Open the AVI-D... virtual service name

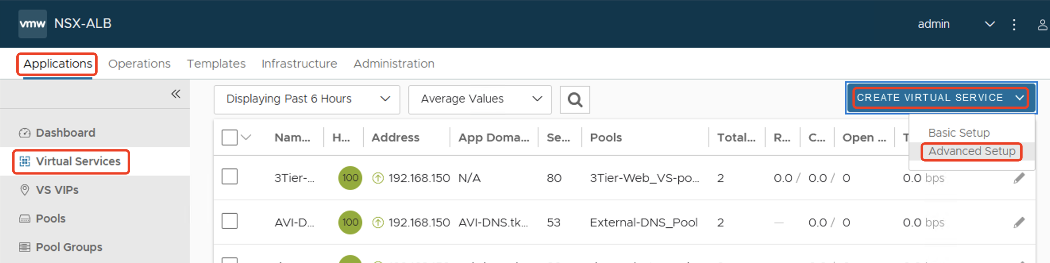tap(294, 222)
